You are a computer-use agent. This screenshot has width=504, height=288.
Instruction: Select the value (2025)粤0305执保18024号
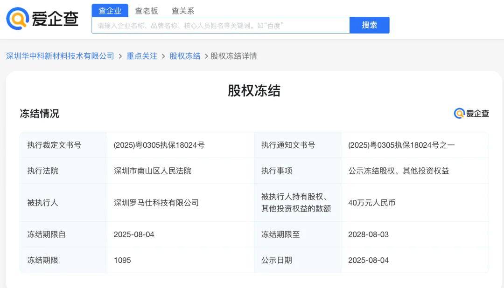159,145
